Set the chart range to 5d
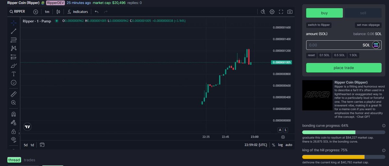 click(26, 145)
